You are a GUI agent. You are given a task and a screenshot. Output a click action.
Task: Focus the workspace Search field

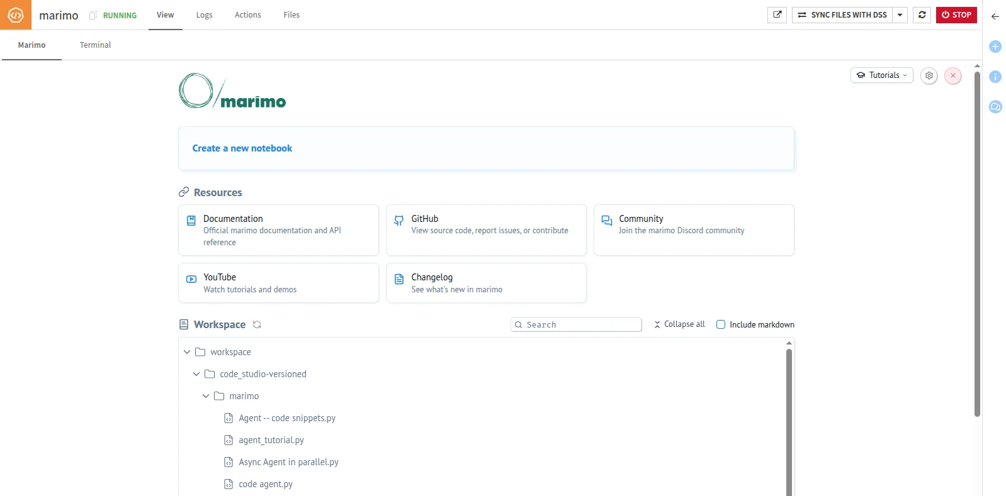(576, 325)
